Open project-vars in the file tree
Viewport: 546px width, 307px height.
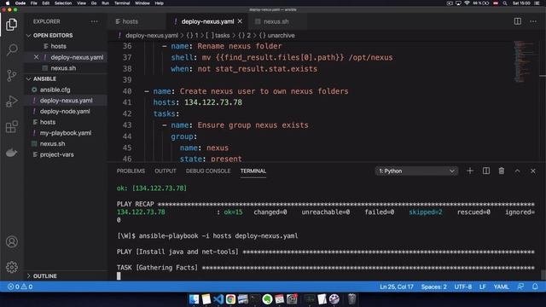tap(57, 154)
